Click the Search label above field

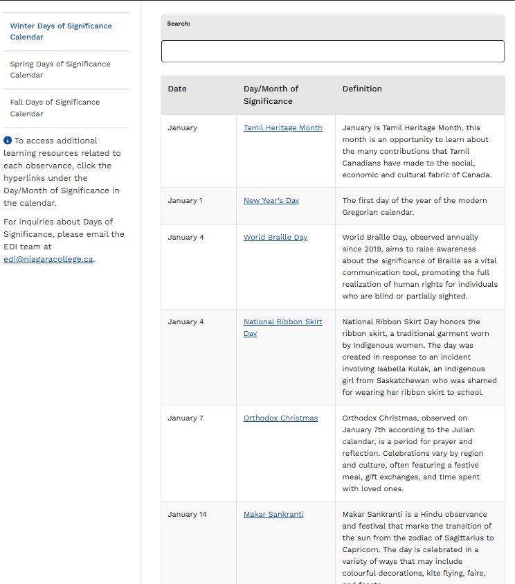tap(179, 24)
